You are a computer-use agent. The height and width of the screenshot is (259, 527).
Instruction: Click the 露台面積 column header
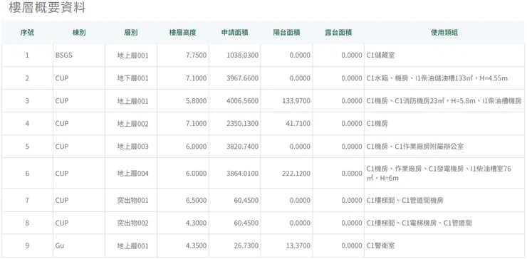pyautogui.click(x=338, y=33)
